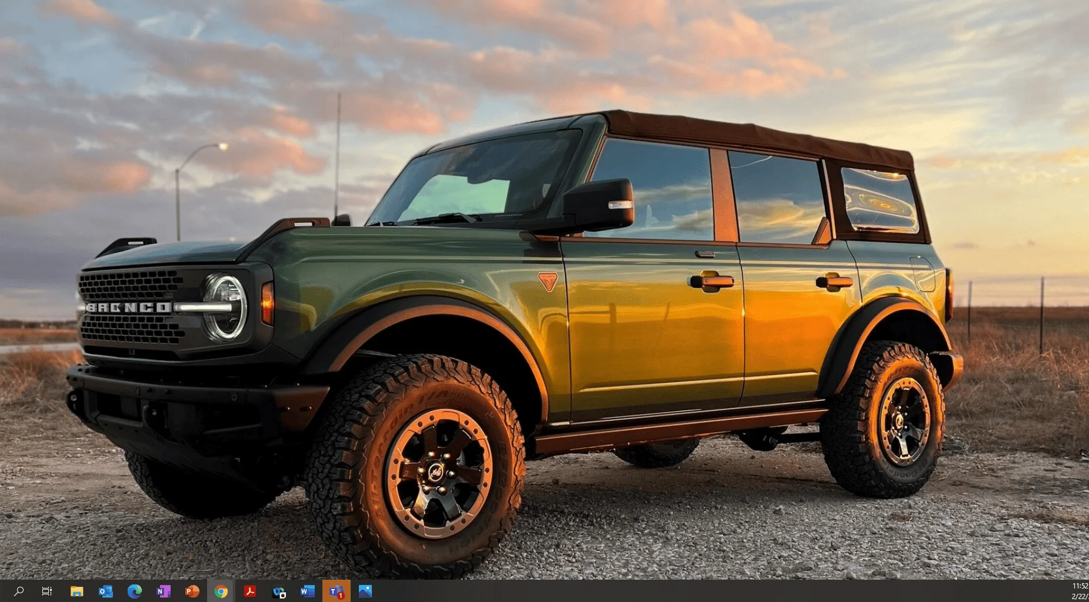
Task: Click the 11:52 clock in system tray
Action: pos(1080,586)
